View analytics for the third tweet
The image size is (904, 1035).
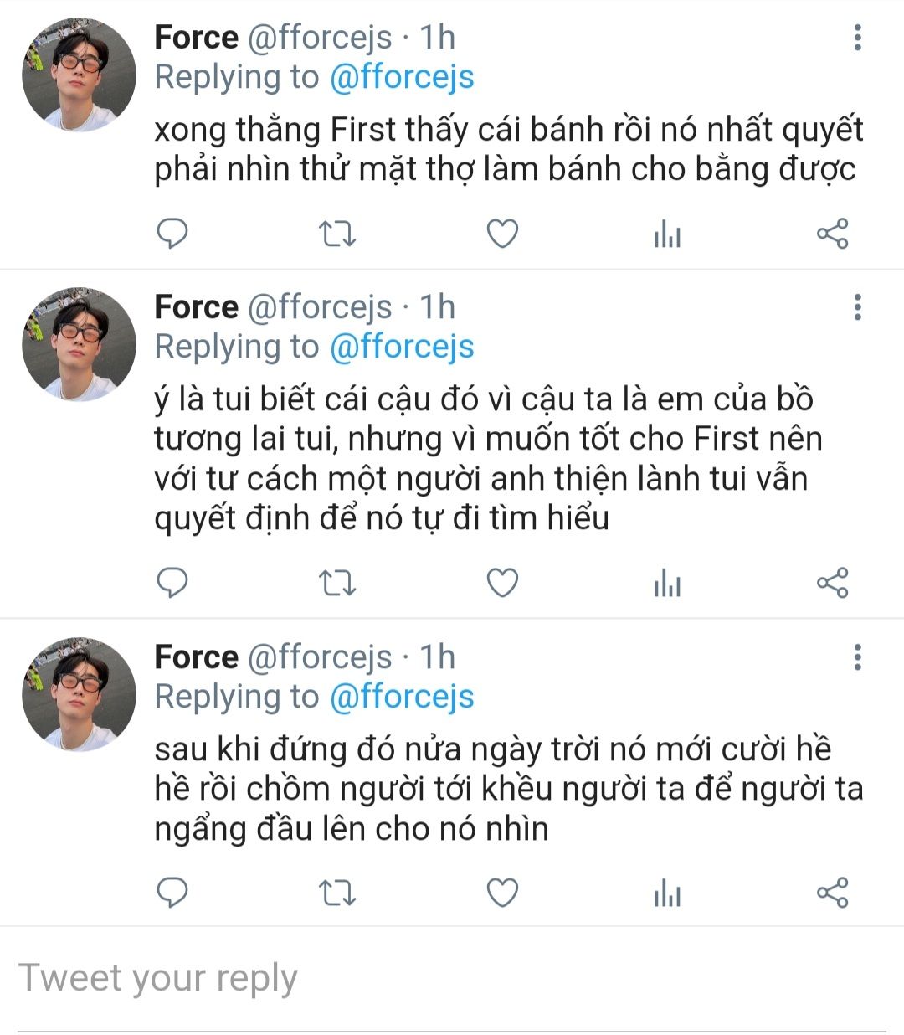click(x=667, y=893)
